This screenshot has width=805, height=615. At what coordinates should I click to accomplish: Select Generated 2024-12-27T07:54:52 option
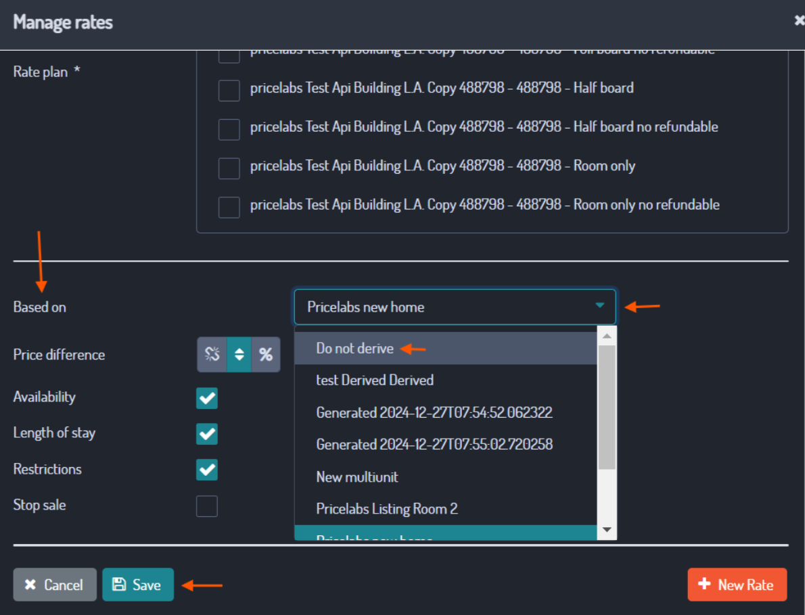[446, 412]
